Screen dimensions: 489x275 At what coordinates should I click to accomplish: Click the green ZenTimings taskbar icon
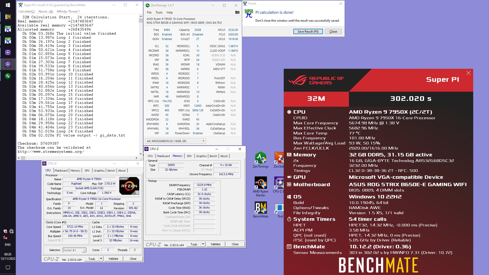pos(8,76)
